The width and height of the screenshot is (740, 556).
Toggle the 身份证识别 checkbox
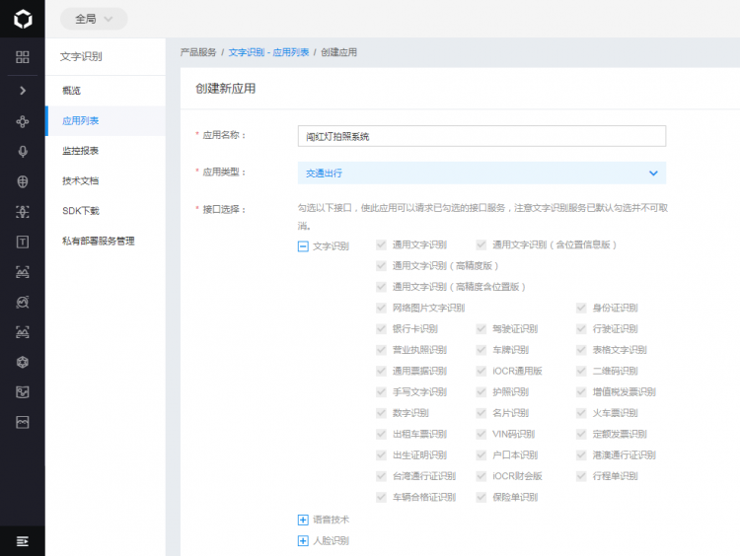(581, 308)
